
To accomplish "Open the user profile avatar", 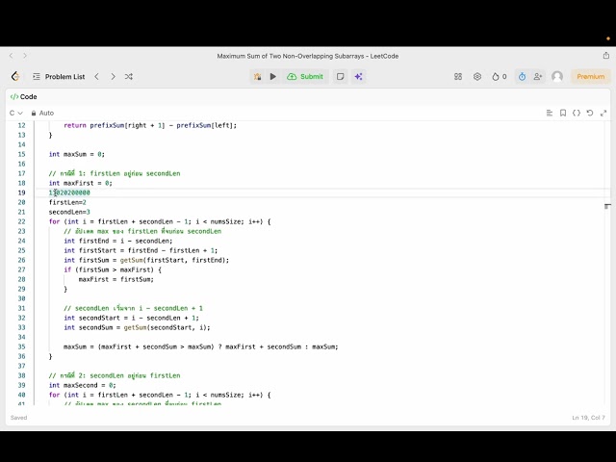I will [557, 77].
